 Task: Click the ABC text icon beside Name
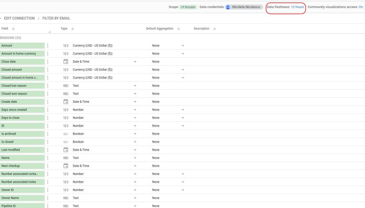66,158
